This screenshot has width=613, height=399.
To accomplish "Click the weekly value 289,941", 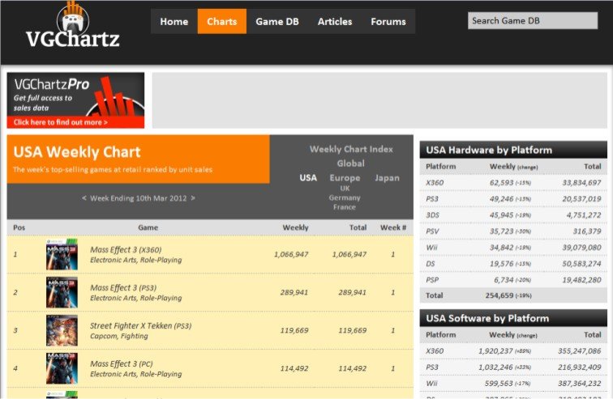I will pos(294,292).
